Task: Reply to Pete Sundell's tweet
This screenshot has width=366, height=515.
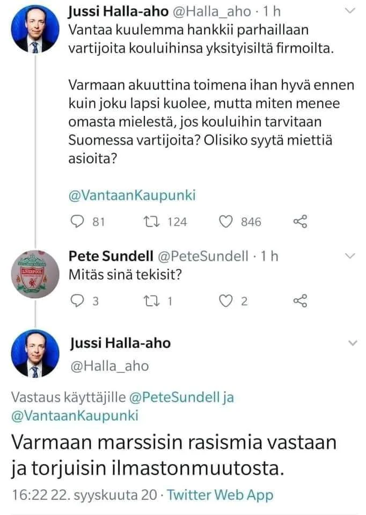Action: coord(78,301)
